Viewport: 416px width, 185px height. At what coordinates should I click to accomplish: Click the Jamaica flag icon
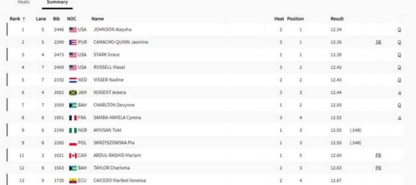click(x=73, y=93)
